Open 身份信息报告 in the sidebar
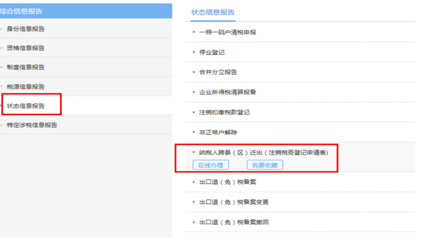The height and width of the screenshot is (240, 423). pyautogui.click(x=26, y=29)
